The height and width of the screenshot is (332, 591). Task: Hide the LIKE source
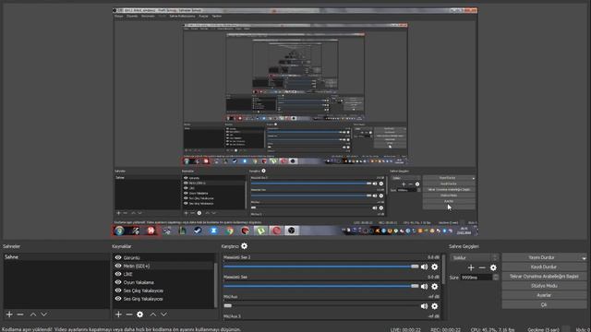click(118, 274)
